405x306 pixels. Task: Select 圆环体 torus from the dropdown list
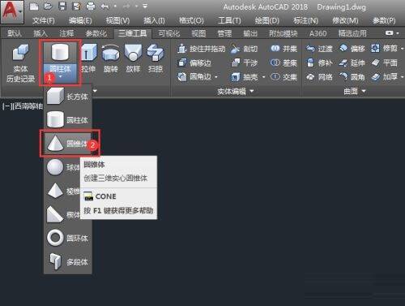(67, 238)
